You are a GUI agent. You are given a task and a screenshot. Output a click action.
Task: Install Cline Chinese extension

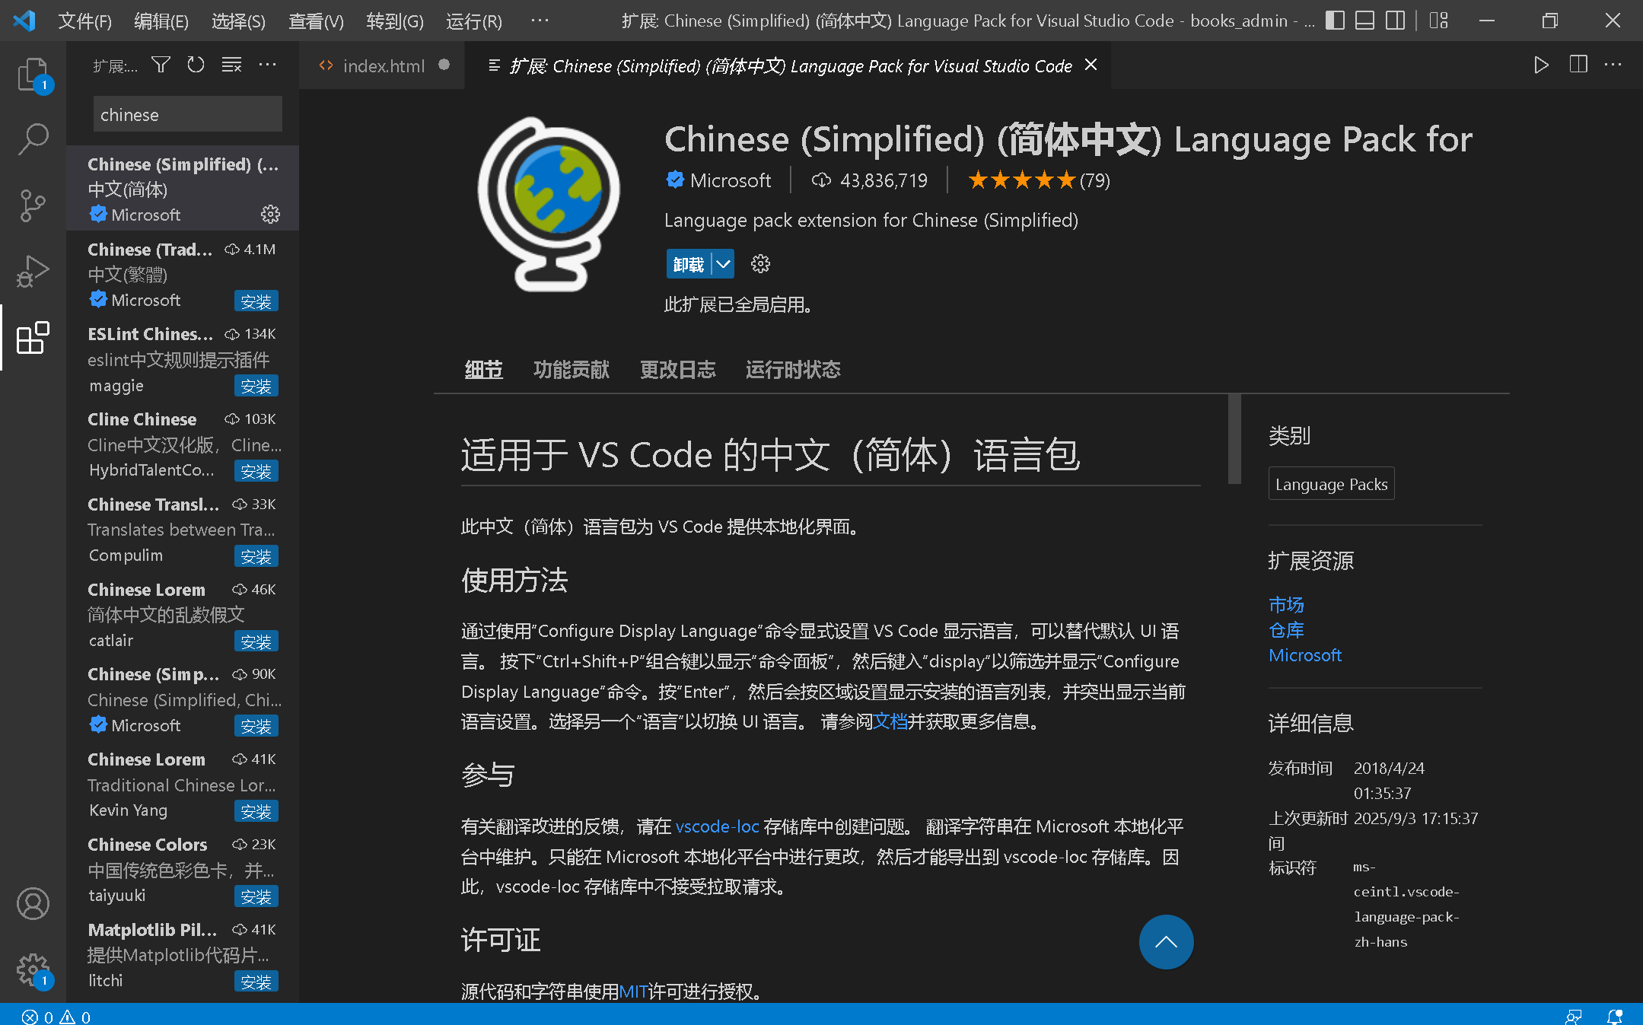point(256,472)
